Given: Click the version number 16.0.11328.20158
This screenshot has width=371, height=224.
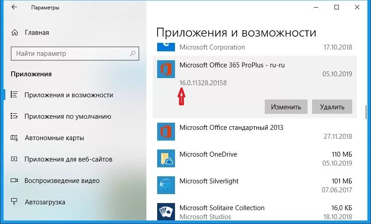Looking at the screenshot, I should coord(203,83).
